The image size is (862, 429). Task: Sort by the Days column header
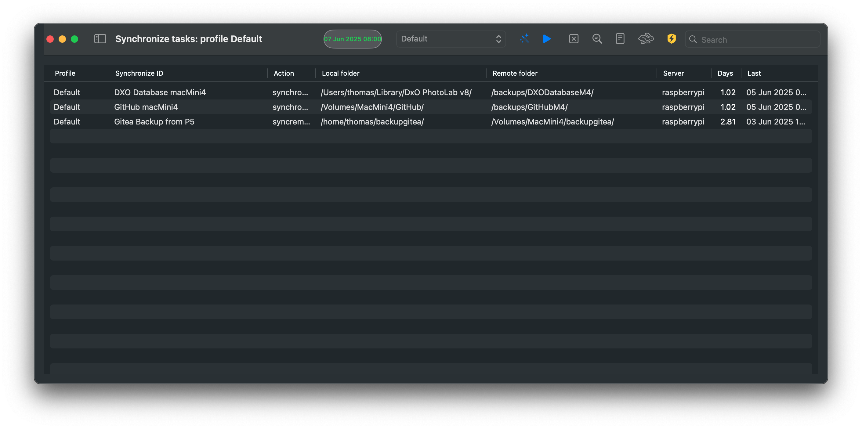725,73
